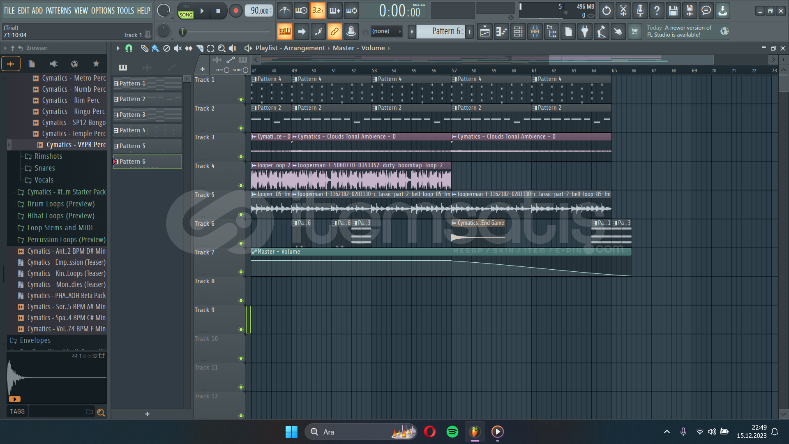Mute Track 7 green LED
Viewport: 789px width, 444px height.
point(241,272)
